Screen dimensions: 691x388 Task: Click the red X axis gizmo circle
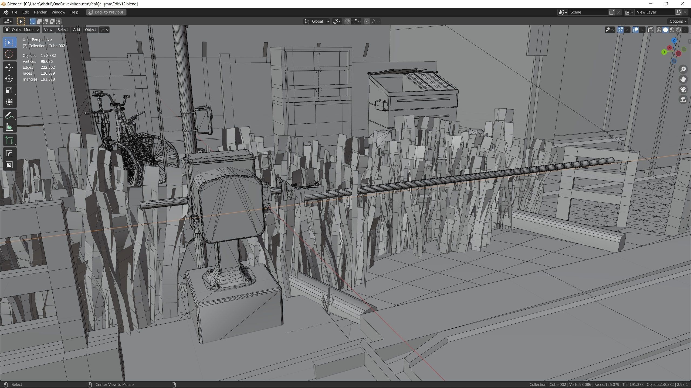click(669, 48)
